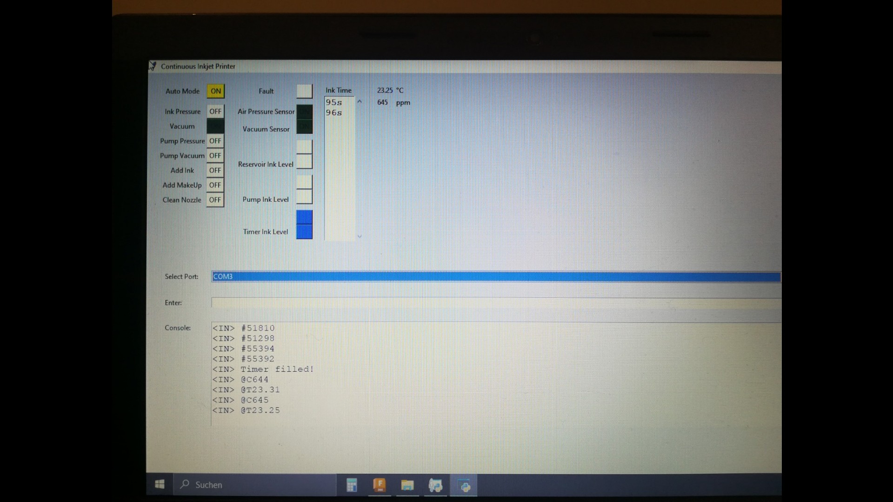Open the Select Port COM3 dropdown

tap(496, 277)
